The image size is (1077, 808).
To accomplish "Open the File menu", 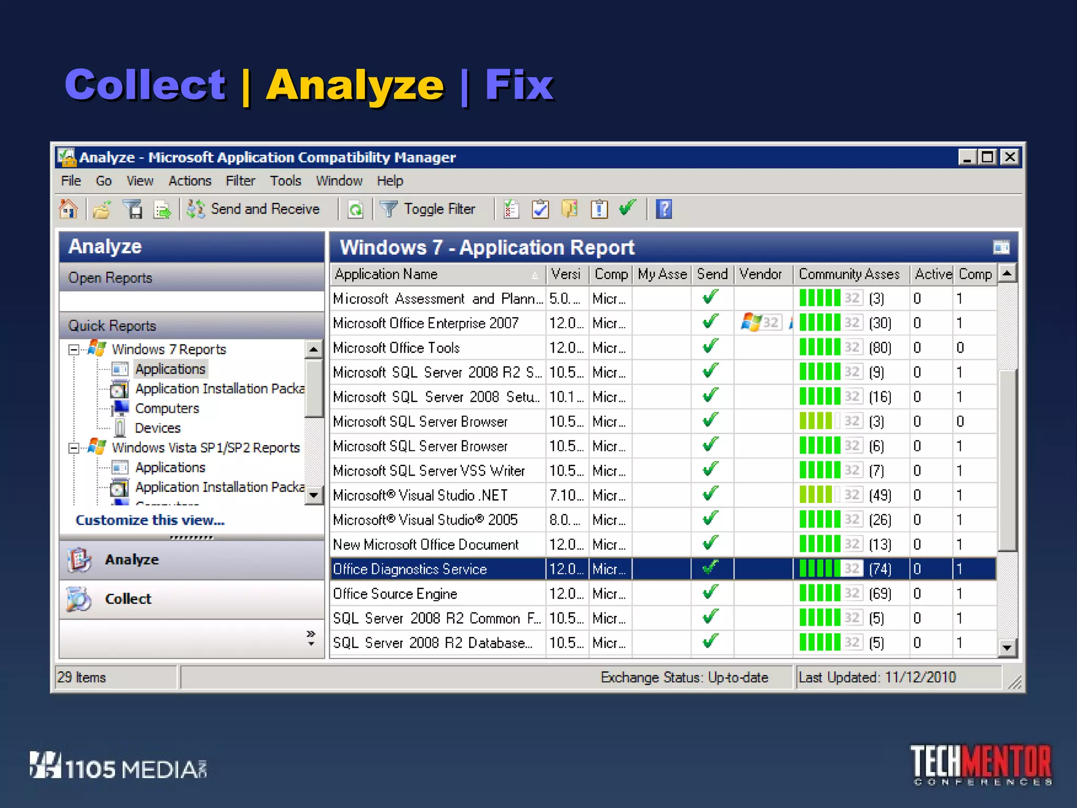I will [71, 181].
